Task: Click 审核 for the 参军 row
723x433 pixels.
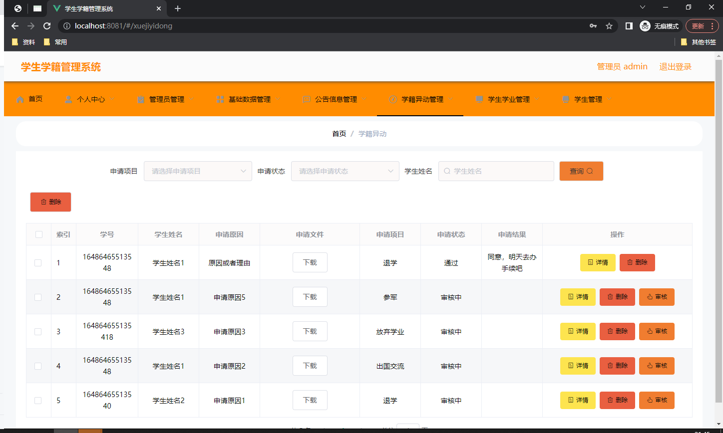Action: [x=657, y=297]
